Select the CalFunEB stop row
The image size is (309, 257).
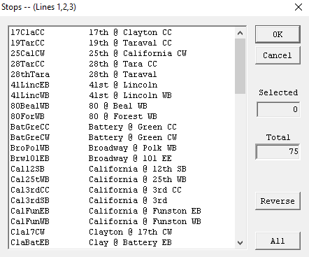coord(122,211)
